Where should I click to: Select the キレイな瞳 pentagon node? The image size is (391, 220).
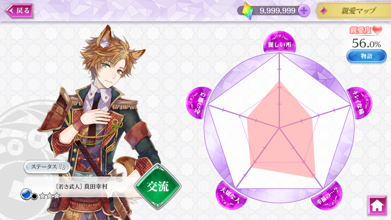(360, 103)
